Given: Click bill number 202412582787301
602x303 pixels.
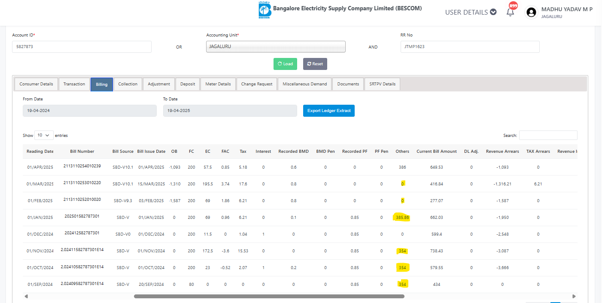Looking at the screenshot, I should [82, 233].
